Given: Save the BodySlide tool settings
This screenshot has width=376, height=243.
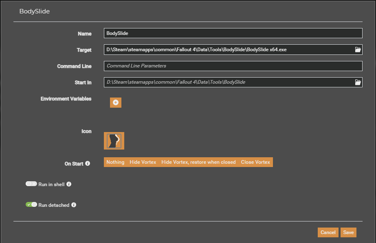Looking at the screenshot, I should [348, 232].
